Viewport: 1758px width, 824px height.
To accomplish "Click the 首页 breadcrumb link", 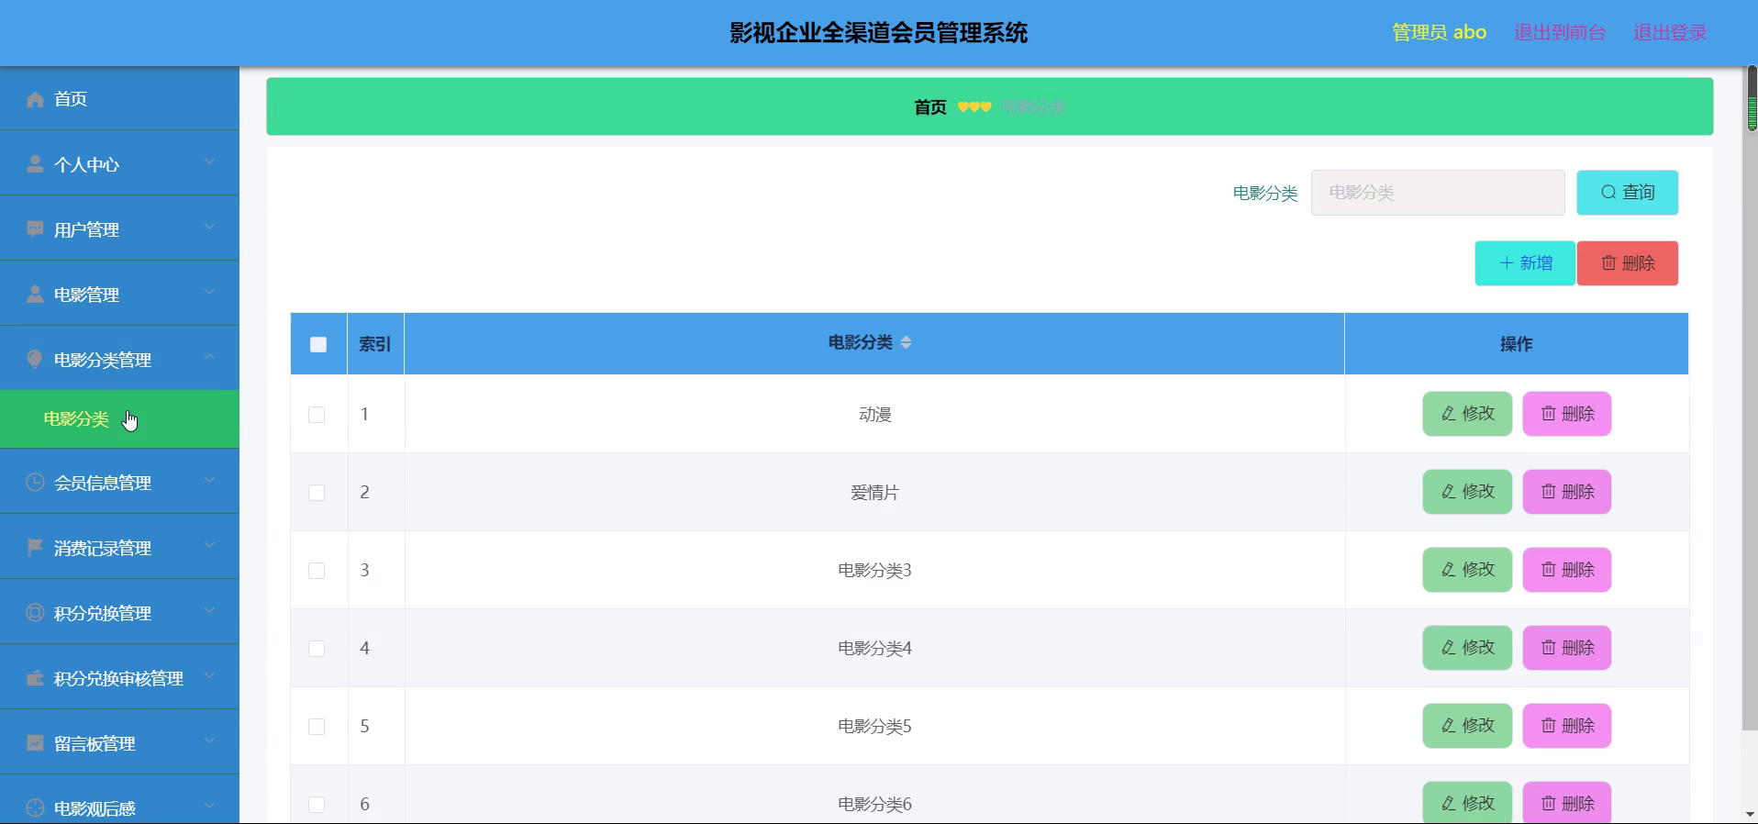I will (930, 107).
